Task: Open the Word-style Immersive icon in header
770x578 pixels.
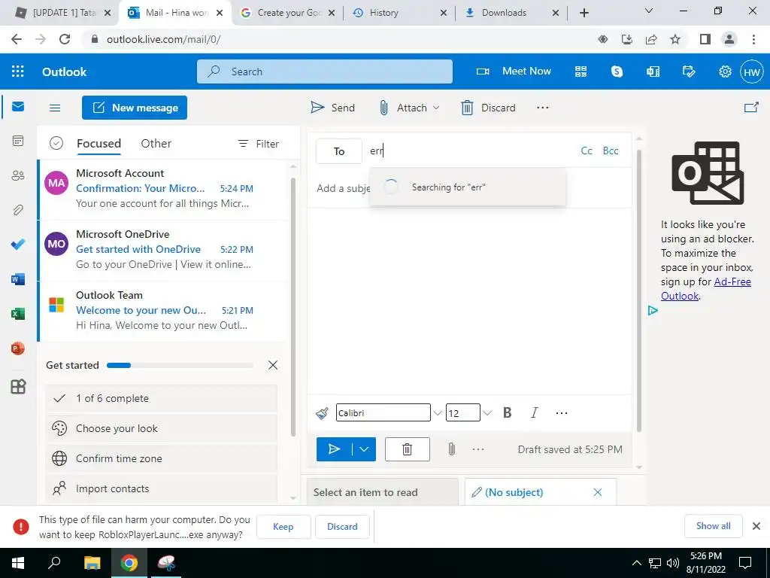Action: click(653, 71)
